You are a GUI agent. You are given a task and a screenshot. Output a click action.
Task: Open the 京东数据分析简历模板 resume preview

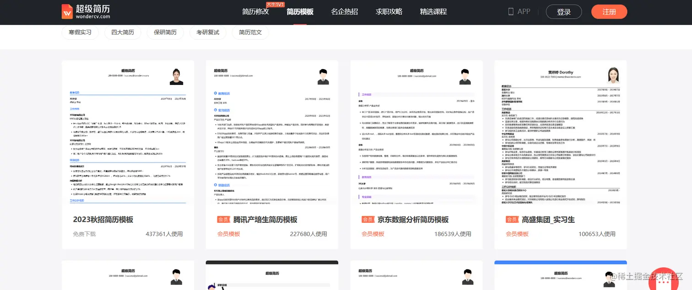pyautogui.click(x=416, y=132)
